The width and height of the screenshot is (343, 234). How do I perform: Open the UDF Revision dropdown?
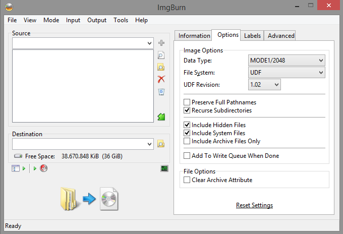(264, 85)
